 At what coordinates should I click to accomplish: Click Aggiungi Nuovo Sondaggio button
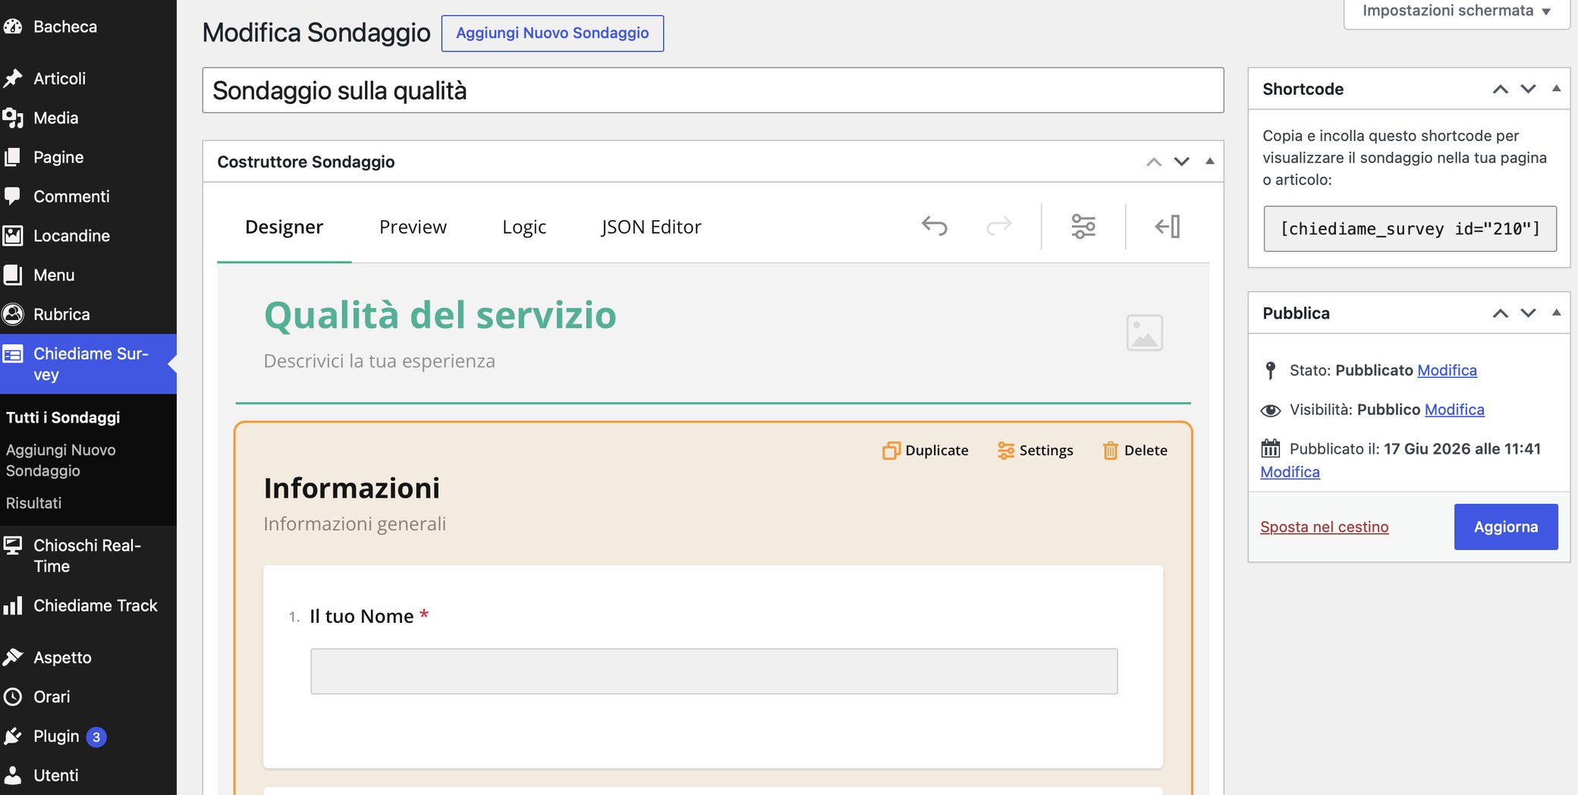point(552,33)
